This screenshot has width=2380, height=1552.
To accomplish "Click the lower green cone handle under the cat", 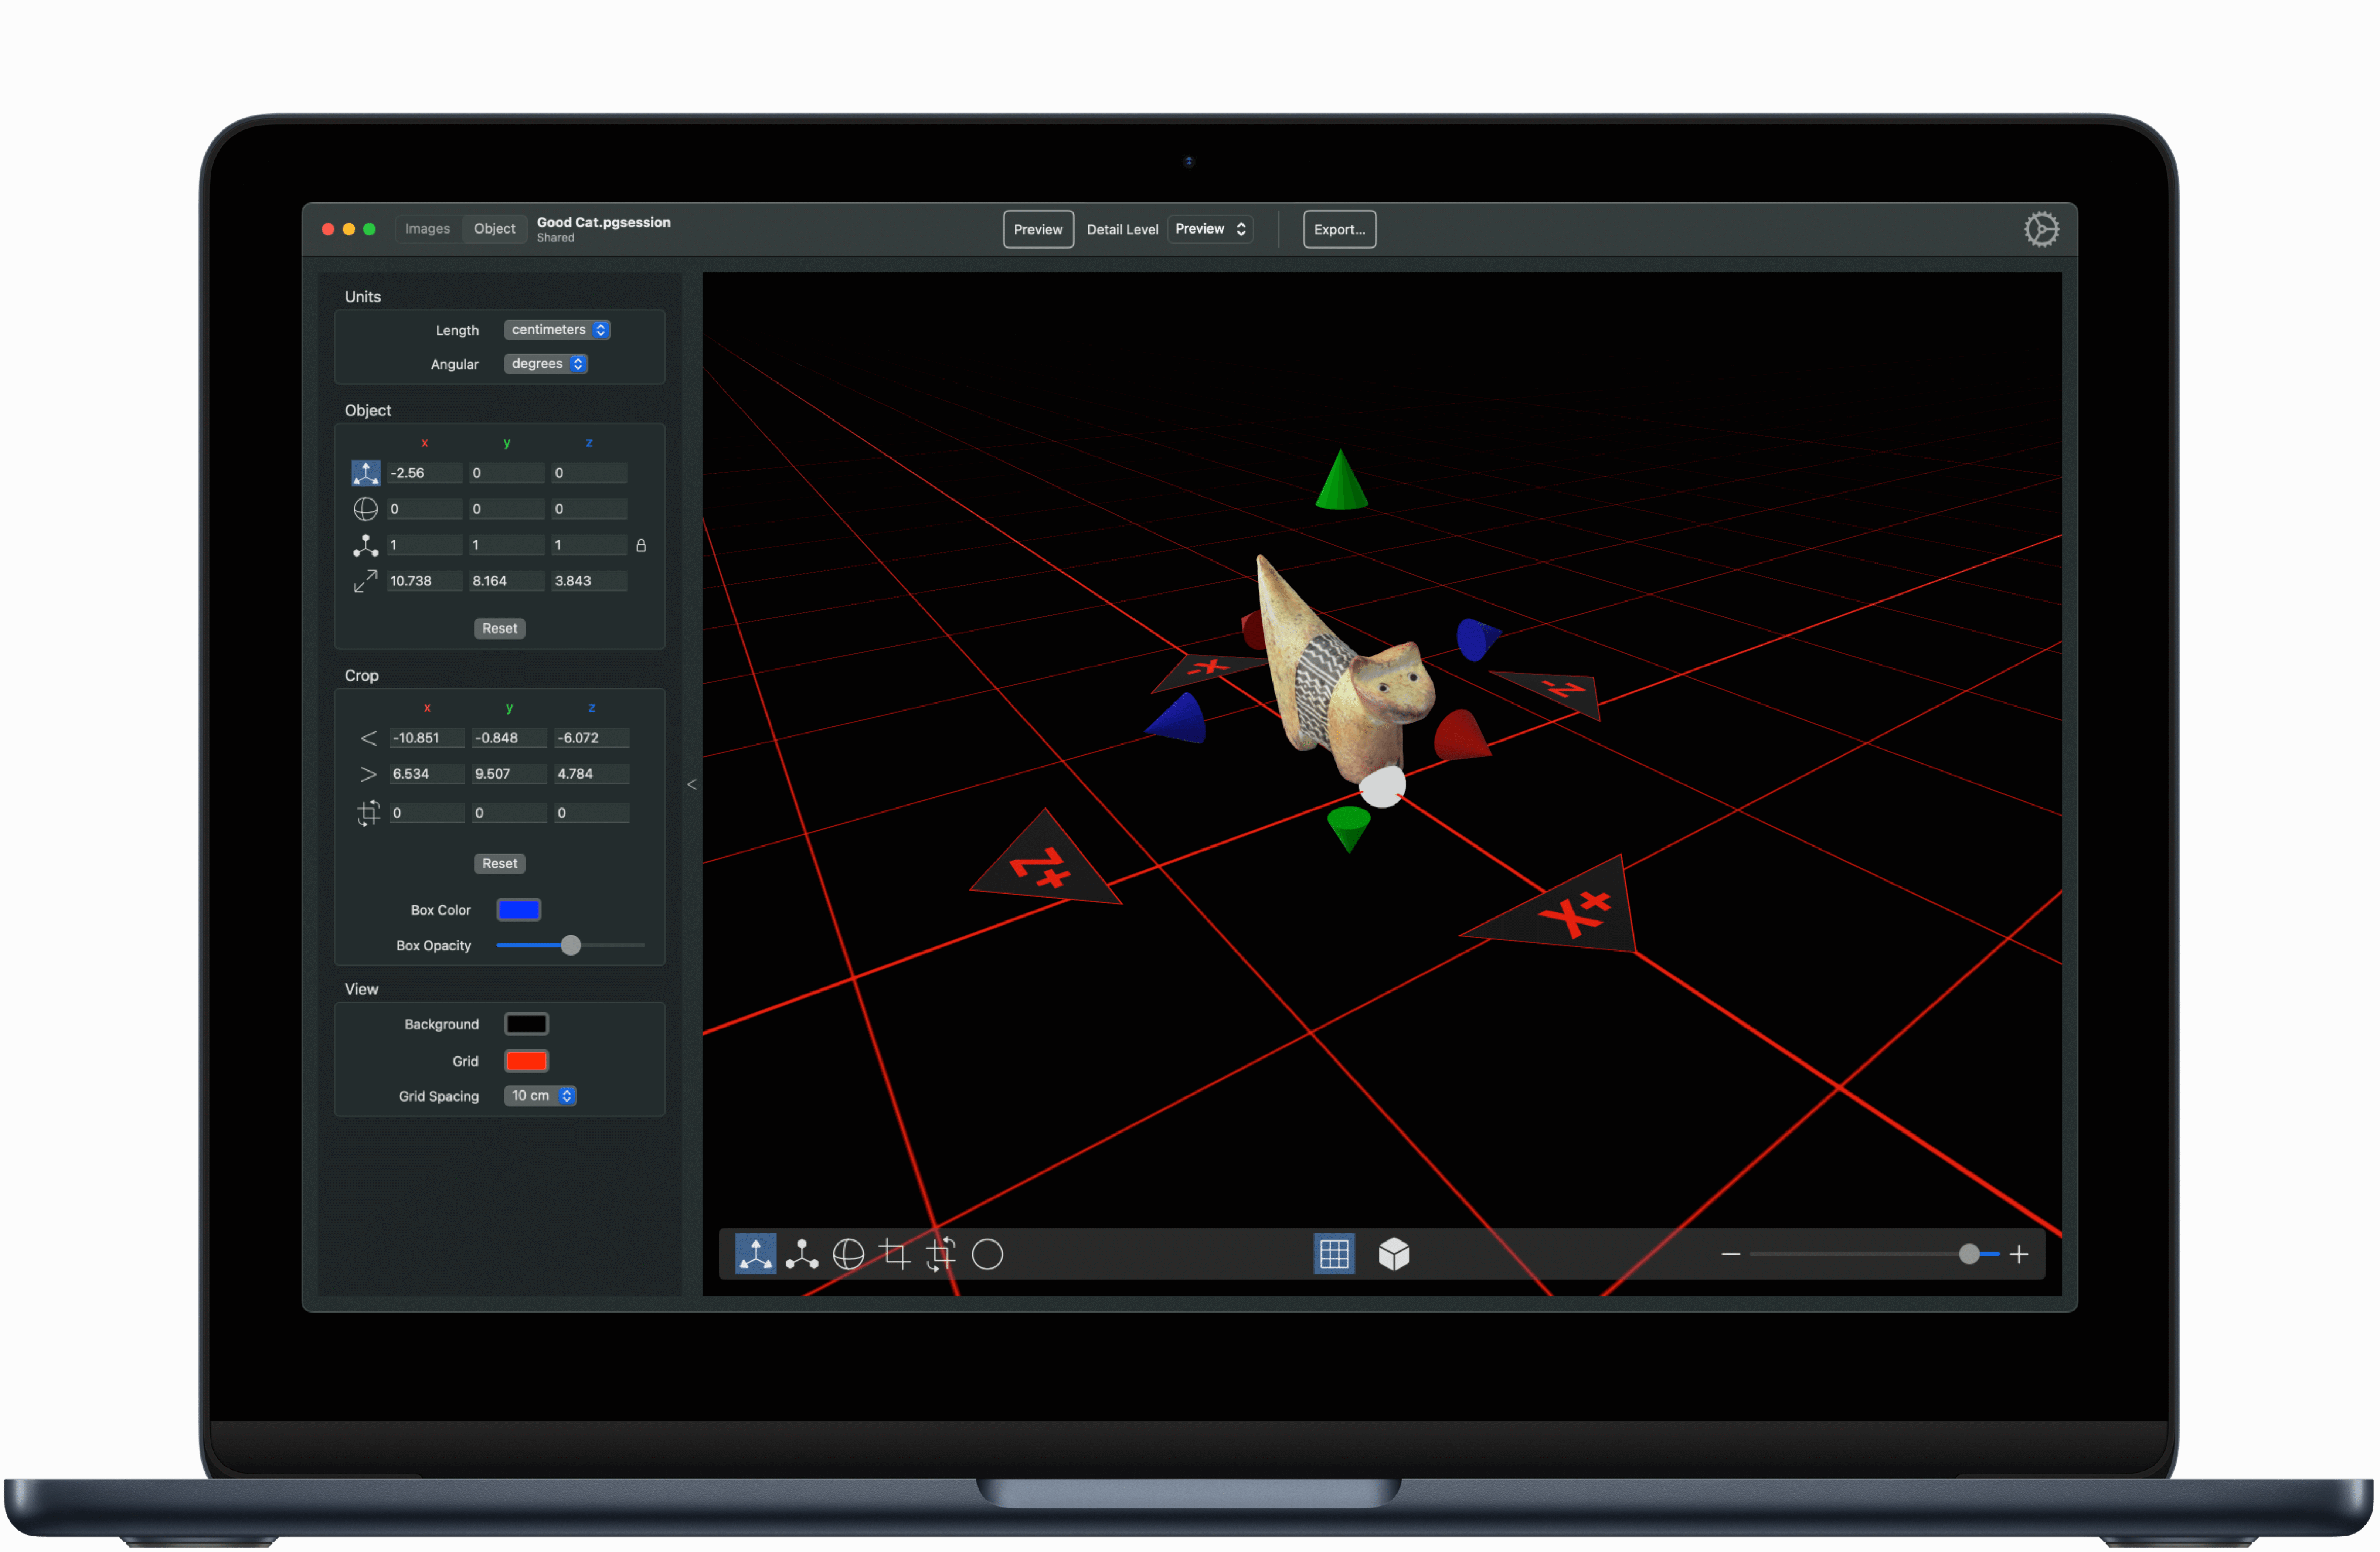I will pos(1349,829).
